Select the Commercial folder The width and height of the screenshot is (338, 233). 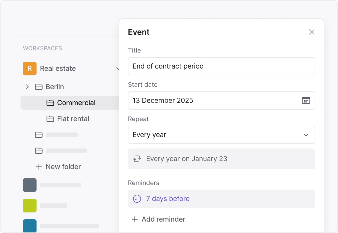click(x=76, y=103)
